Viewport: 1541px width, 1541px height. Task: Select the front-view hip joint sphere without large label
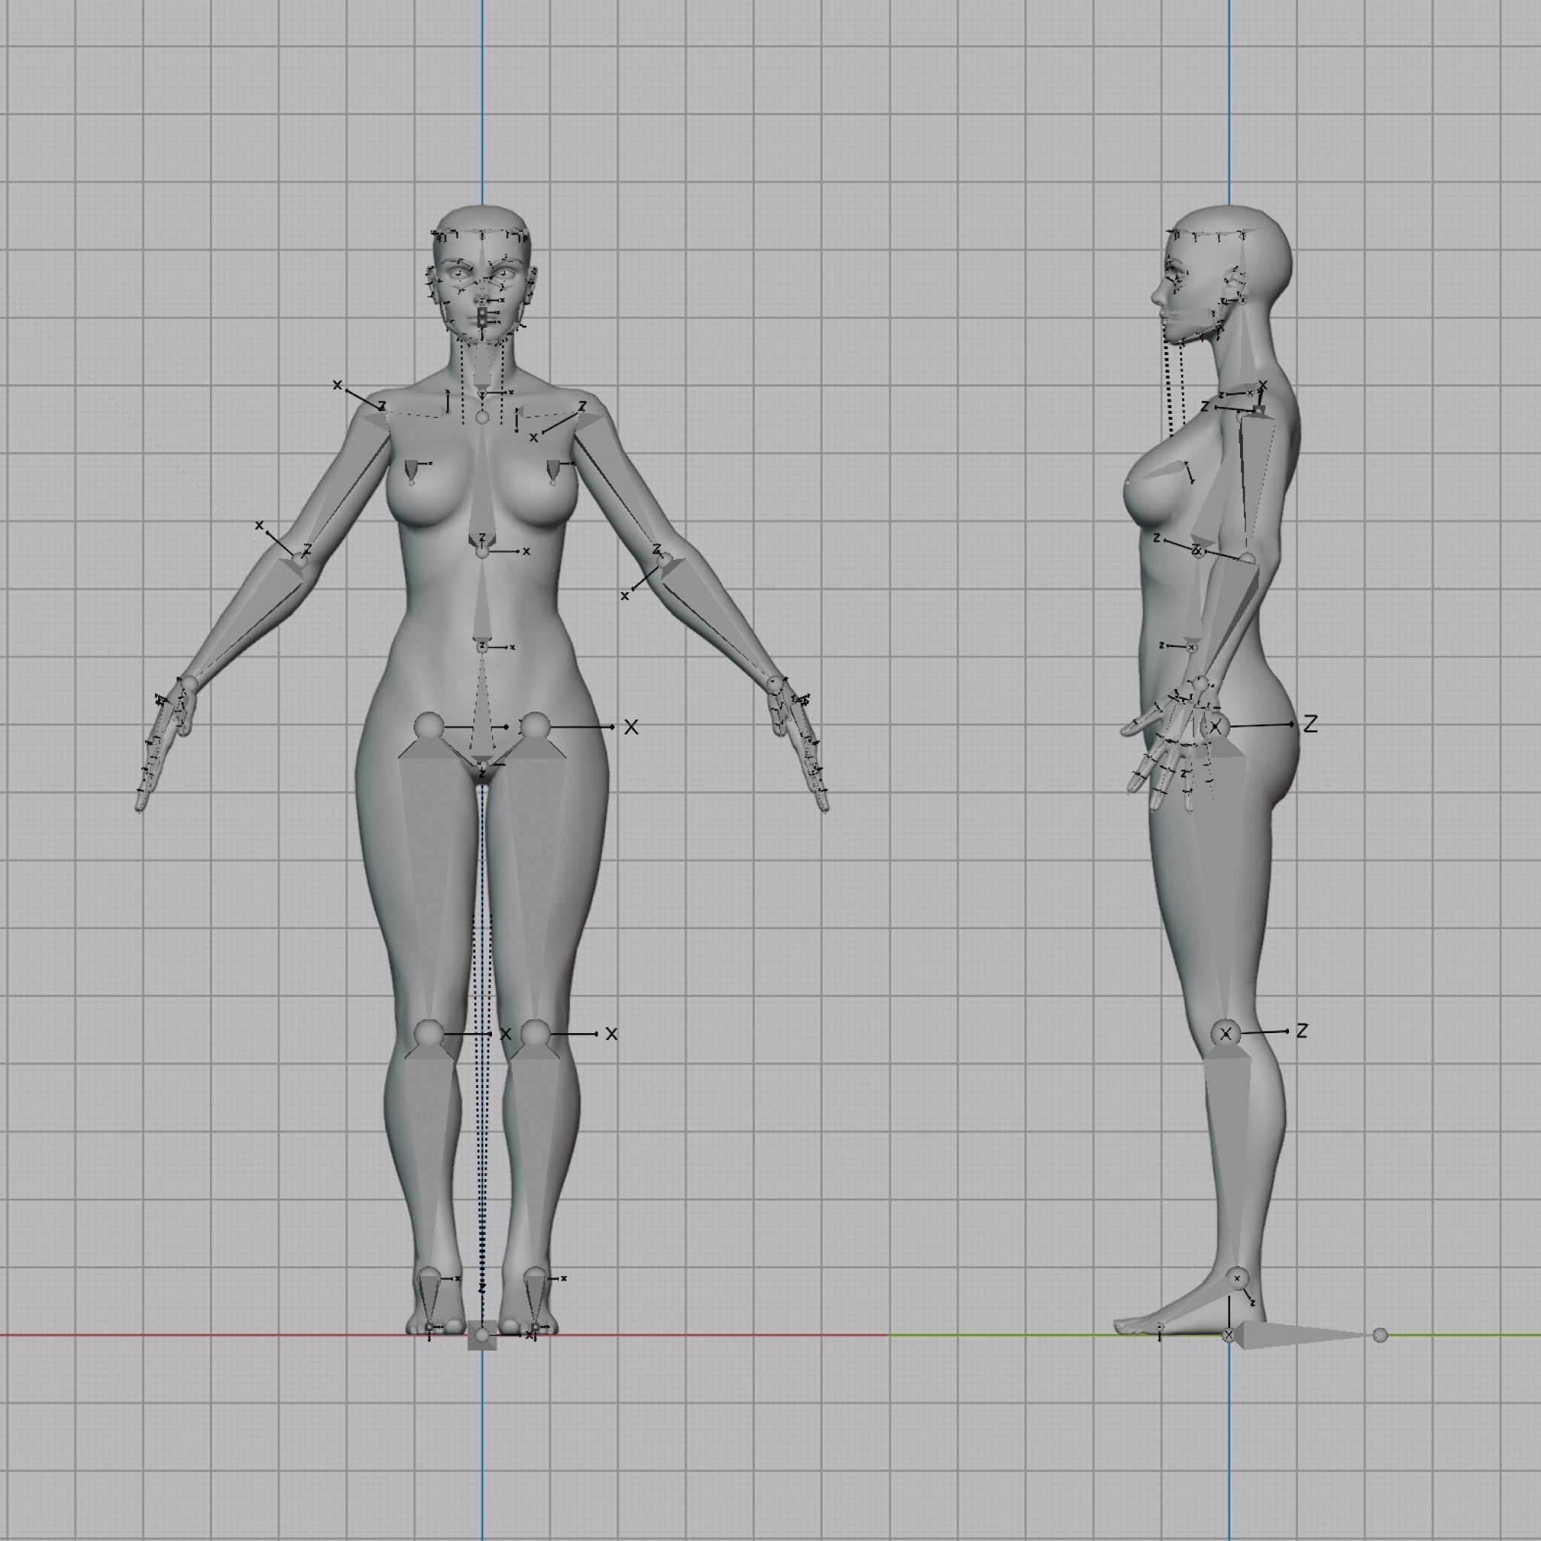point(429,727)
